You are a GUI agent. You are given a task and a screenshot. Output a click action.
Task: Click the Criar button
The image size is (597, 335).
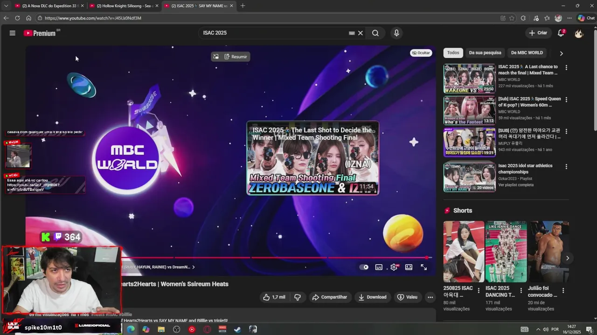coord(538,33)
